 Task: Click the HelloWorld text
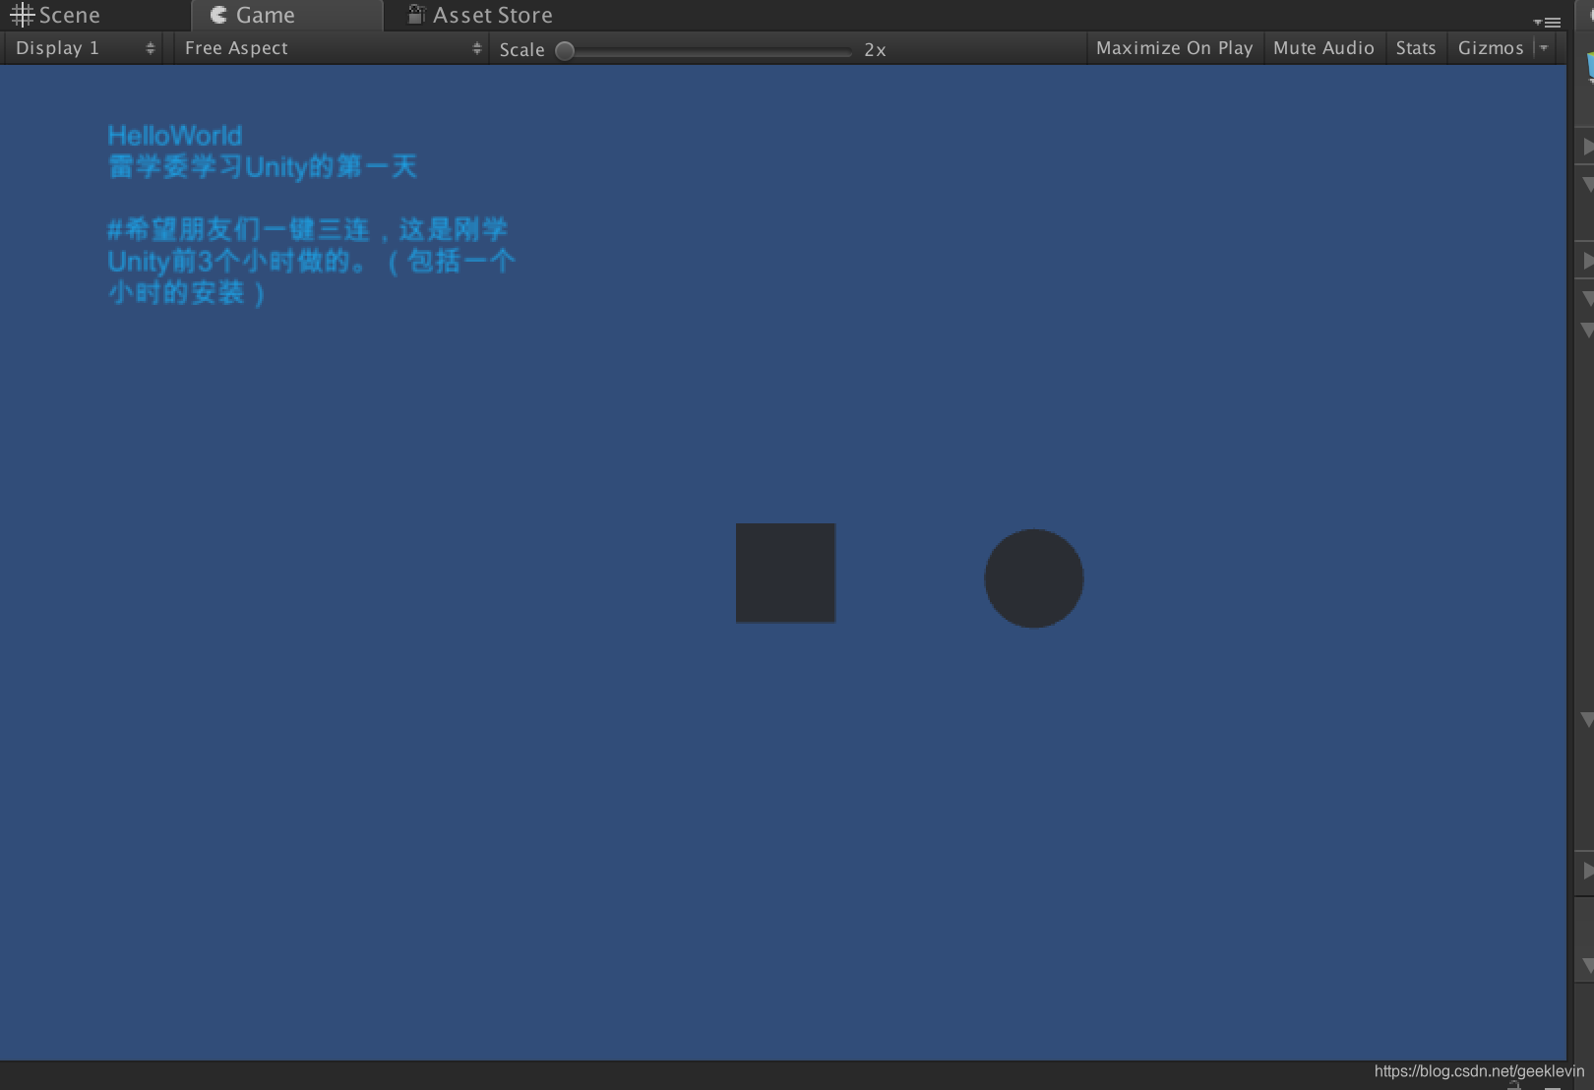(174, 136)
